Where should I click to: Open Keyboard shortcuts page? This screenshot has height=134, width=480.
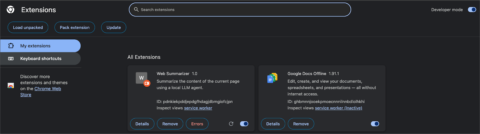(40, 59)
